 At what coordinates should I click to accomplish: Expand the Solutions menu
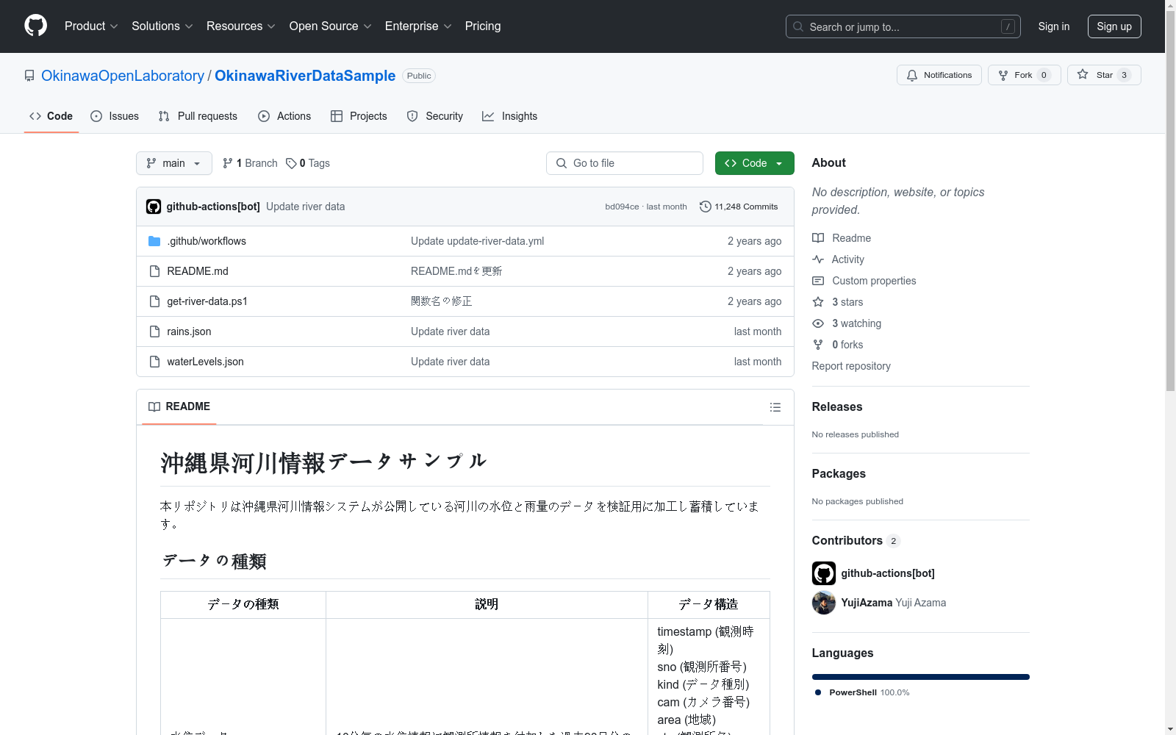tap(162, 26)
